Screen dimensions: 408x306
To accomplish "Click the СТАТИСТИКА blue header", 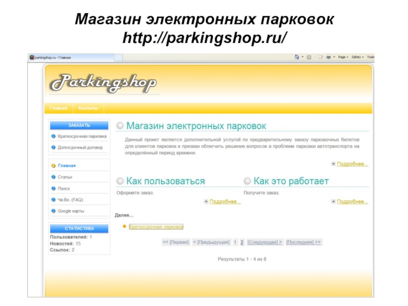I will pyautogui.click(x=79, y=228).
